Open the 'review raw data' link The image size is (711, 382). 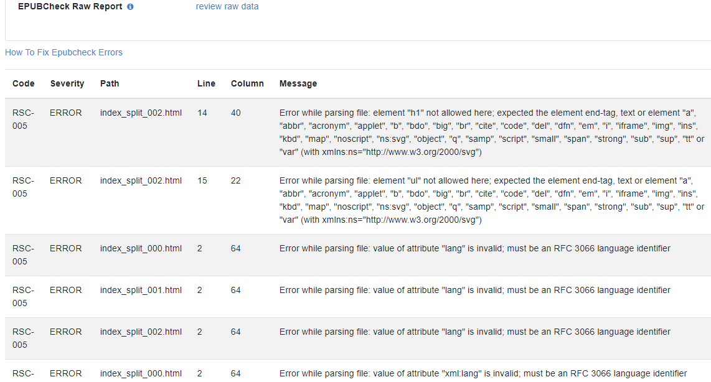coord(227,7)
